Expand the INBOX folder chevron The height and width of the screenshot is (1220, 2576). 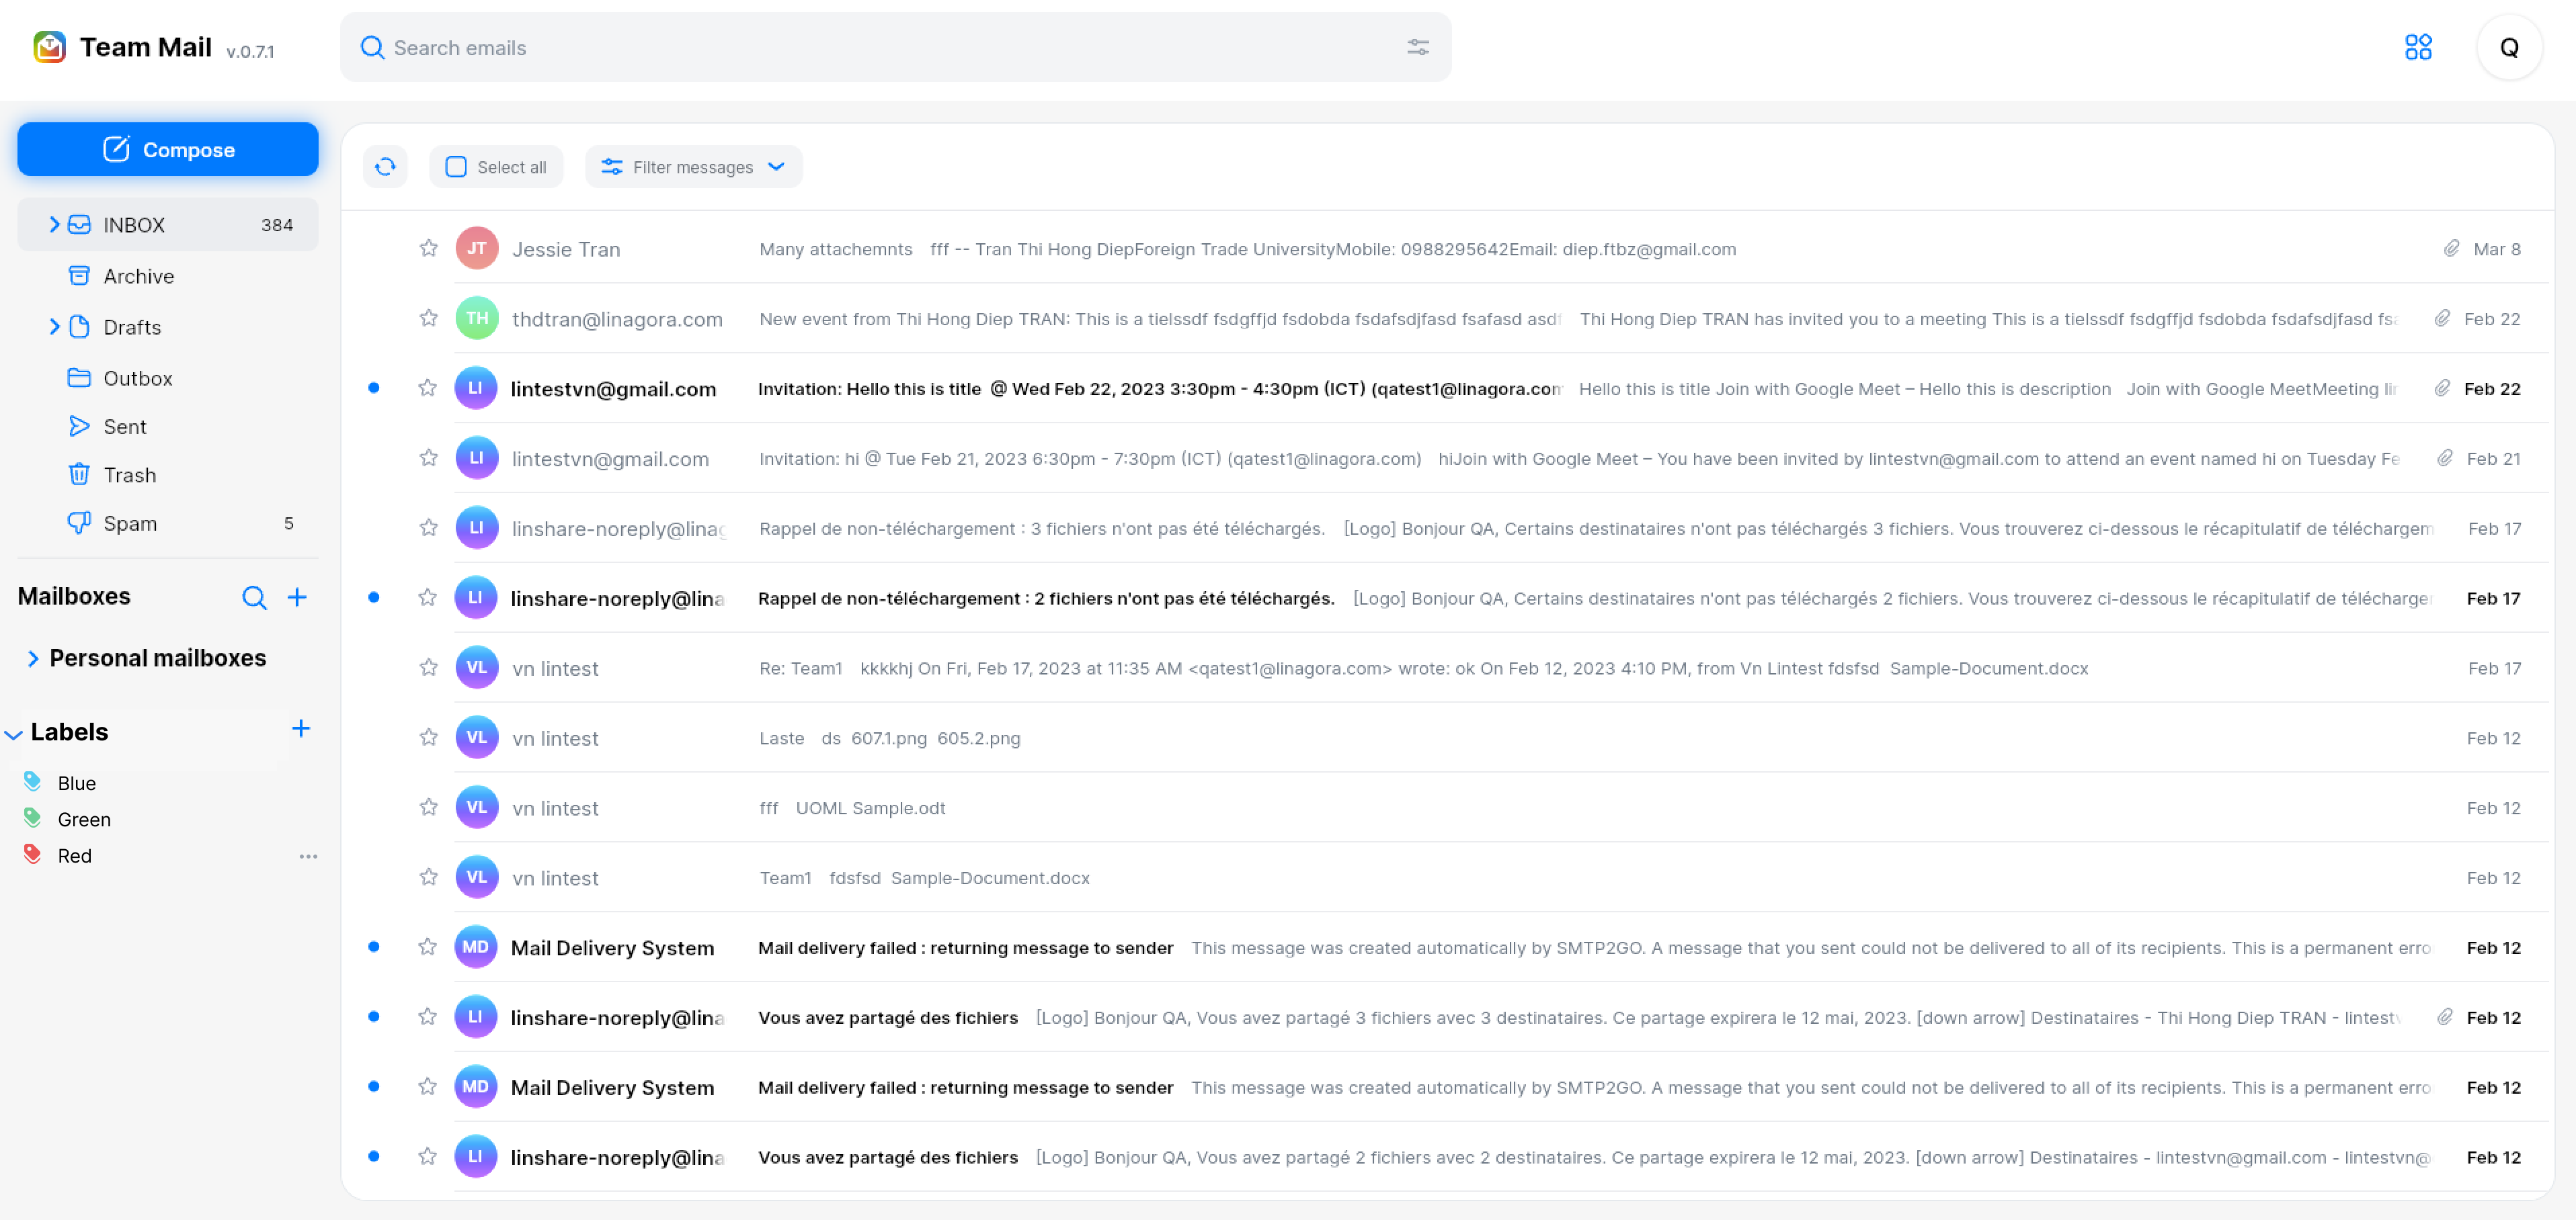click(x=54, y=225)
